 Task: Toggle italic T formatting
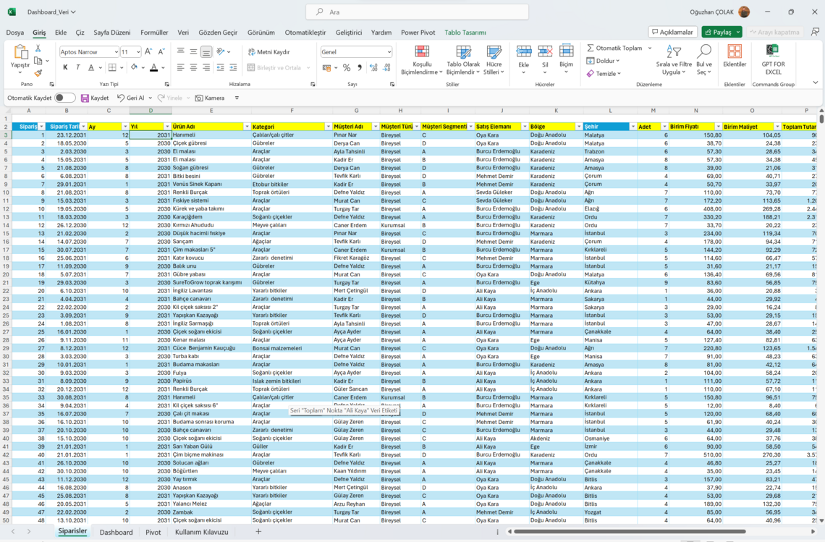pyautogui.click(x=78, y=67)
